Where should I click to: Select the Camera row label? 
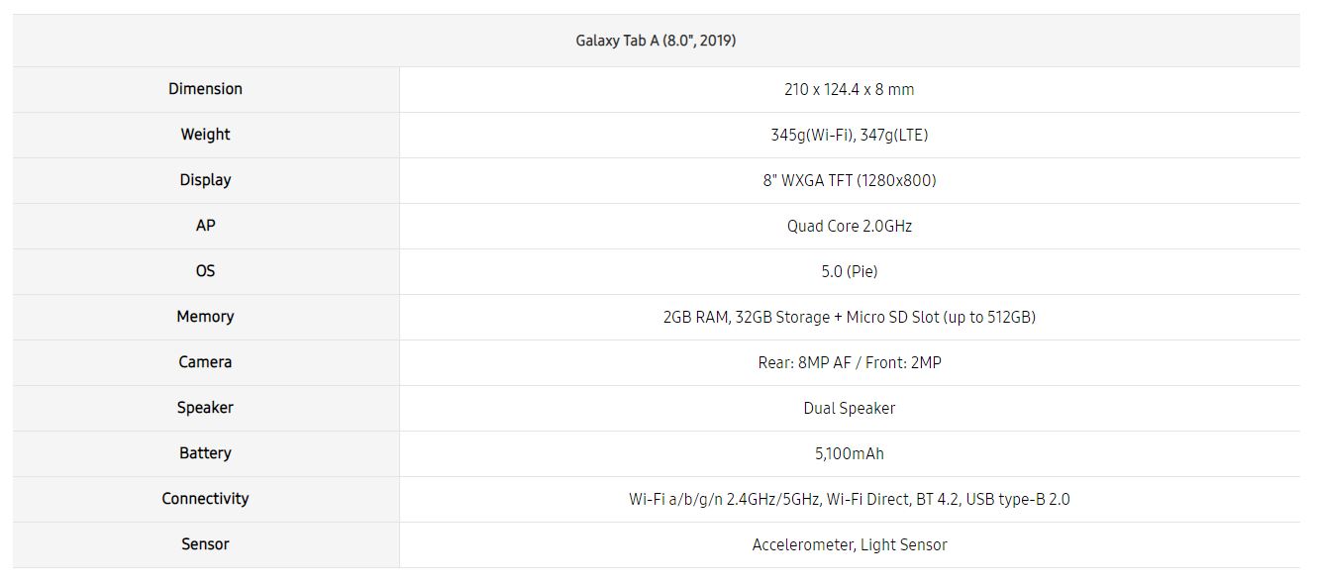pos(205,362)
